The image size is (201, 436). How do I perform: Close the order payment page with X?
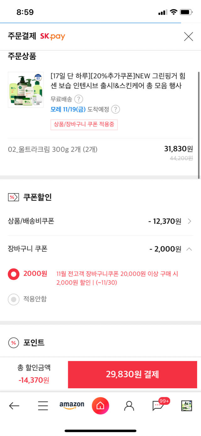click(188, 36)
